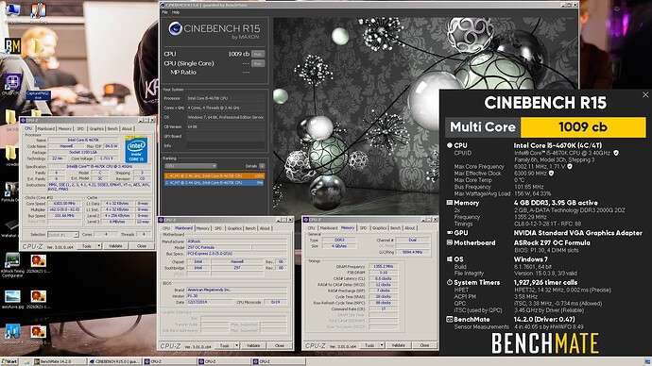Click the ASRock manufacturer field in CPU-Z Mainboard
Viewport: 652px width, 366px height.
click(x=236, y=241)
